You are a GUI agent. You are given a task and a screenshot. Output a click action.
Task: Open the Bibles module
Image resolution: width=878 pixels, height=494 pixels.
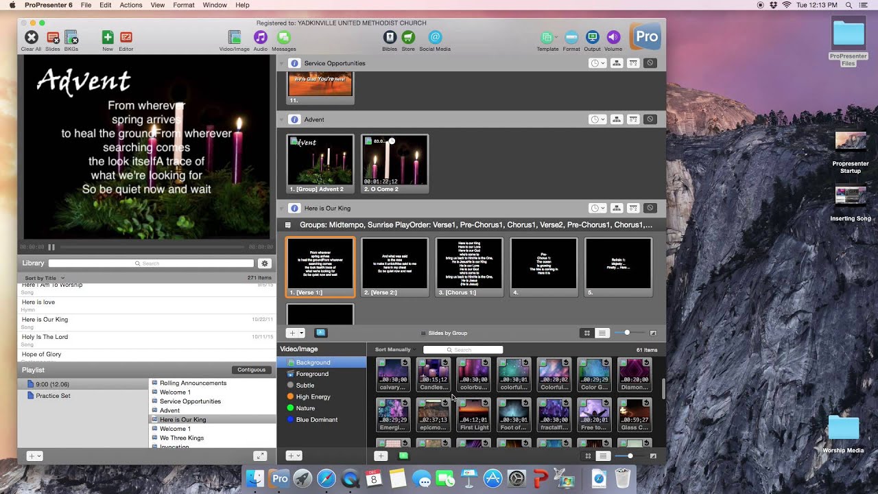(x=390, y=38)
